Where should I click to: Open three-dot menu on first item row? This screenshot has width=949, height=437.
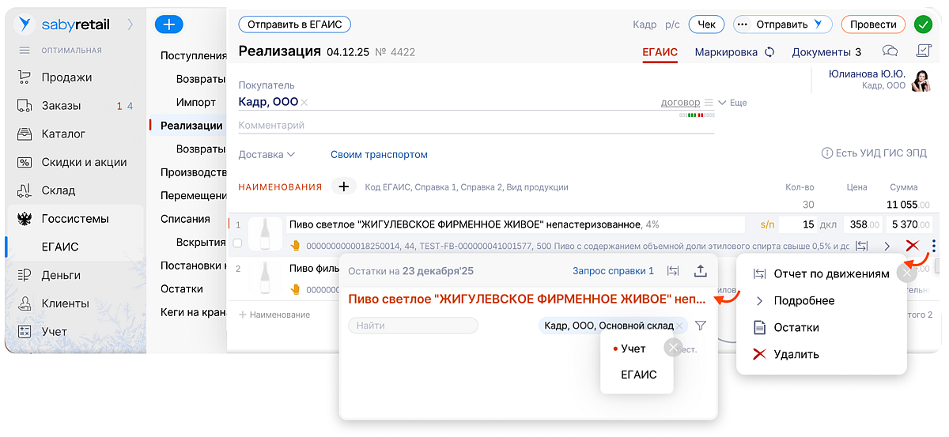[934, 246]
